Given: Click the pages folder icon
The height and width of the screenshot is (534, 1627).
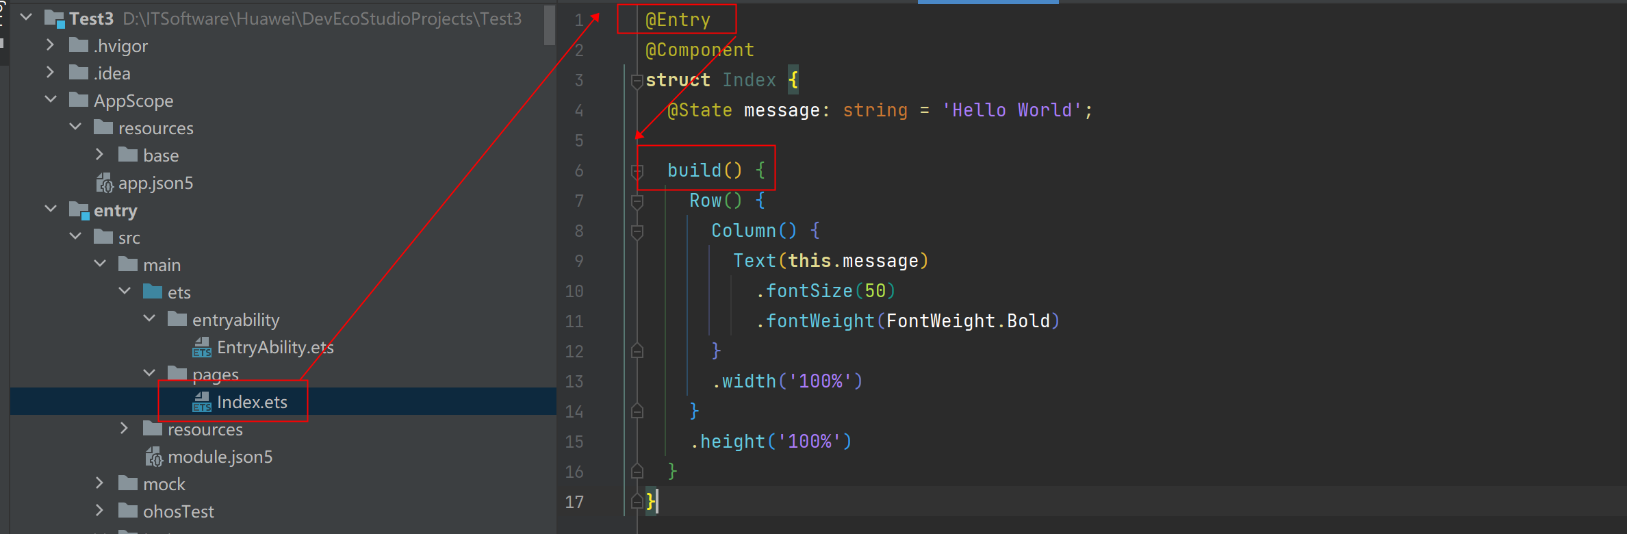Looking at the screenshot, I should pos(177,373).
